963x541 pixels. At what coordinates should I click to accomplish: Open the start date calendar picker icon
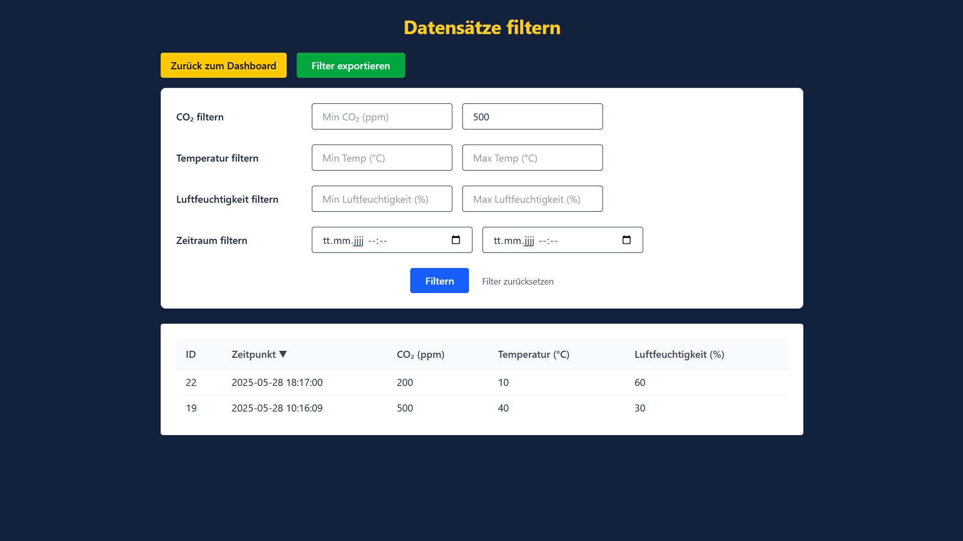pyautogui.click(x=455, y=240)
